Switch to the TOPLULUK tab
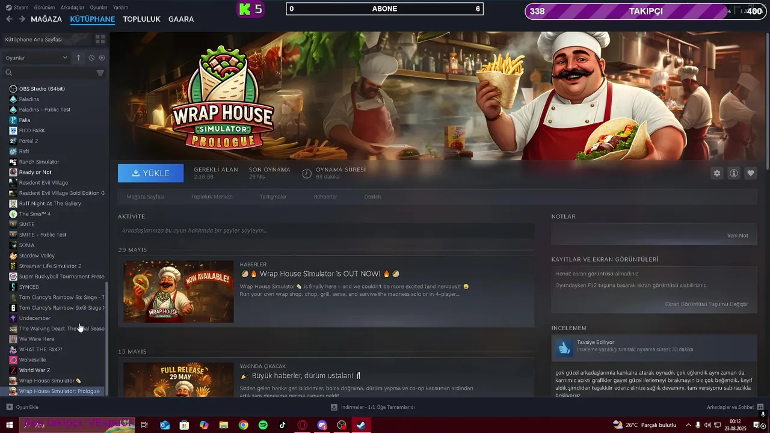Image resolution: width=770 pixels, height=433 pixels. pyautogui.click(x=141, y=19)
